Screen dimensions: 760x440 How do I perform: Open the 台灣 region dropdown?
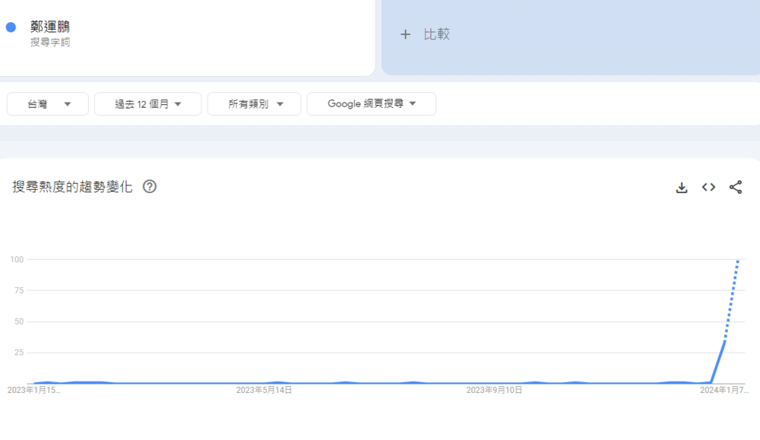[47, 103]
